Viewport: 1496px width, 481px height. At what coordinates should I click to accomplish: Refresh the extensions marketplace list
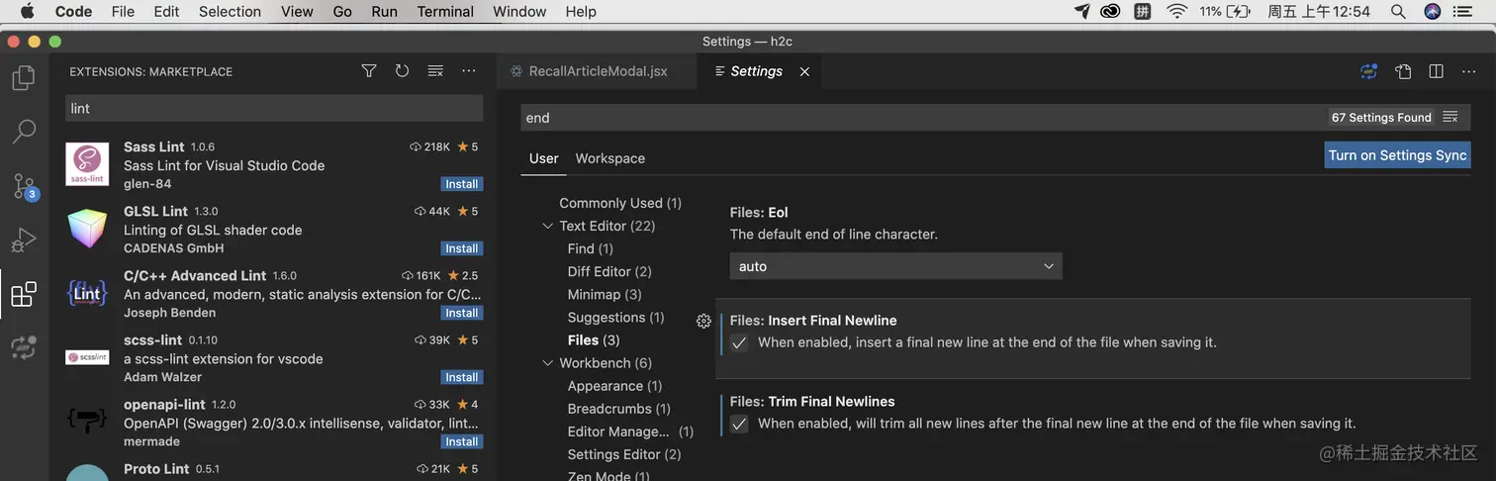[x=402, y=71]
